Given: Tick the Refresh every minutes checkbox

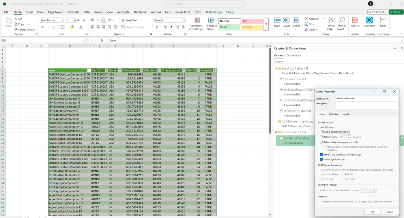Looking at the screenshot, I should (321, 137).
